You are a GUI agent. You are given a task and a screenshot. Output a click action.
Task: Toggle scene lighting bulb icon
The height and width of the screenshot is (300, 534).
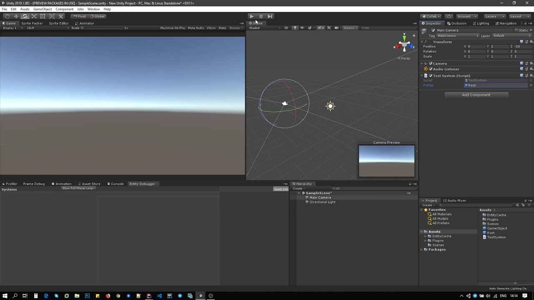click(295, 28)
